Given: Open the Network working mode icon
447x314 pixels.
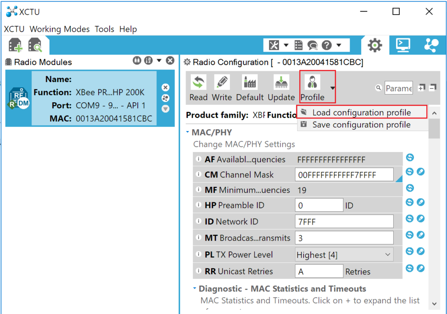Looking at the screenshot, I should pos(431,45).
